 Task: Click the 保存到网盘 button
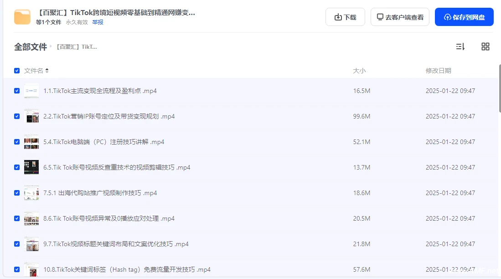click(464, 16)
